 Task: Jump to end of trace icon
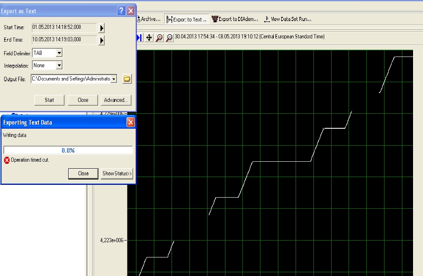click(x=140, y=38)
